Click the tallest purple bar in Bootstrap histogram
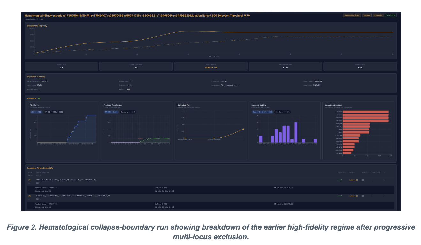 coord(296,132)
